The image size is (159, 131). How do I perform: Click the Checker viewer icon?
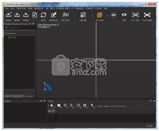pos(83,15)
